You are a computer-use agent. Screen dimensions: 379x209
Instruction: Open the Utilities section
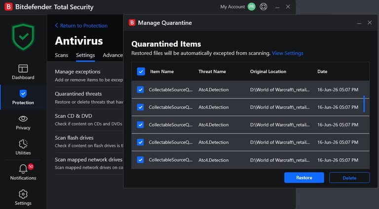(x=23, y=147)
